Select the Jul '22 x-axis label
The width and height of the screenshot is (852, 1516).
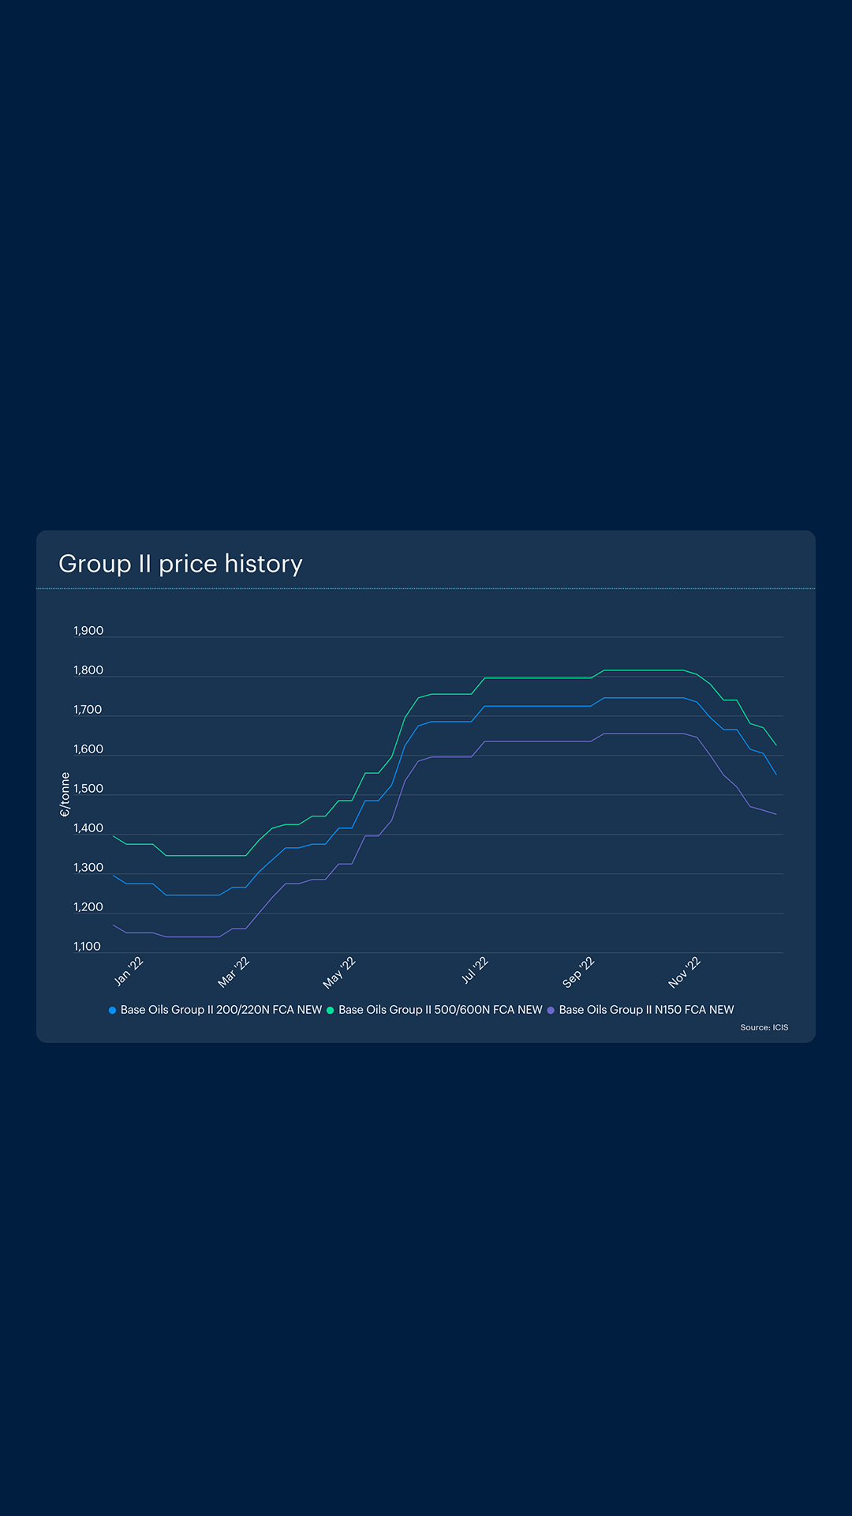pos(475,970)
